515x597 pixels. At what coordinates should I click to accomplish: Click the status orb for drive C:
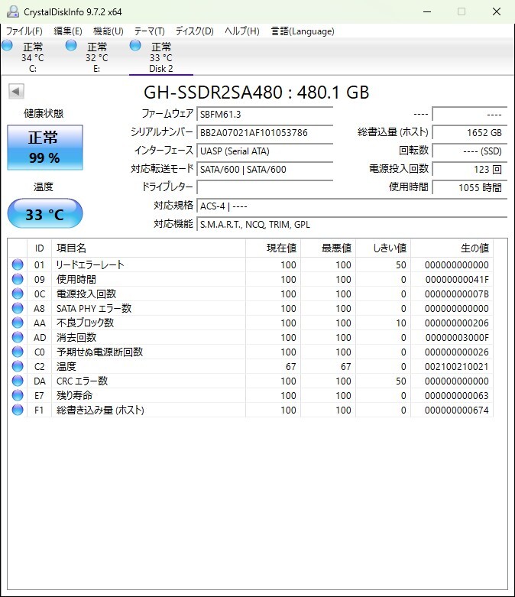[8, 46]
